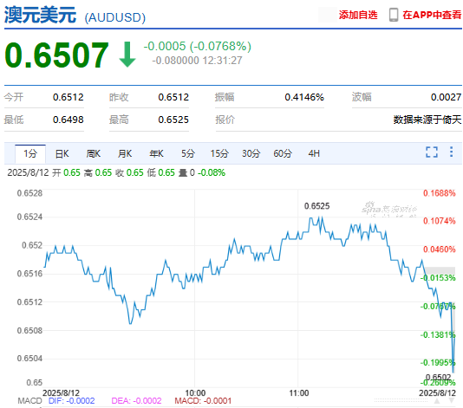Click the 0.0460% right axis label
Screen dimensions: 463x408
[x=440, y=249]
